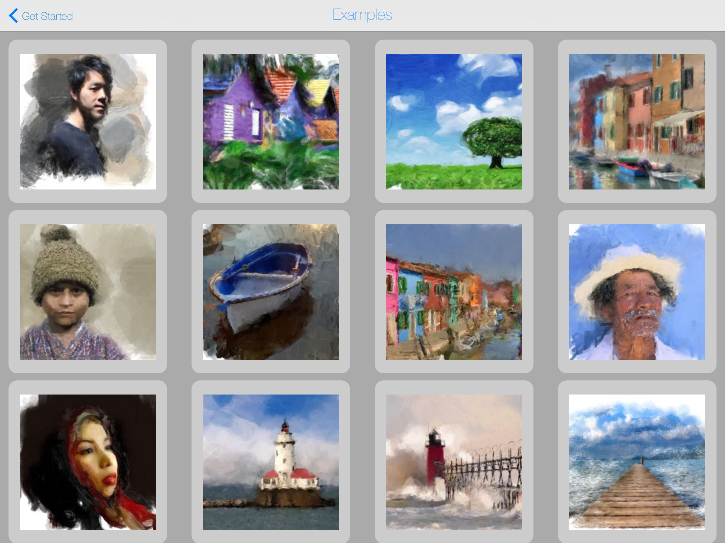Screen dimensions: 725x543
Task: Open the child in knit hat example
Action: [x=88, y=292]
